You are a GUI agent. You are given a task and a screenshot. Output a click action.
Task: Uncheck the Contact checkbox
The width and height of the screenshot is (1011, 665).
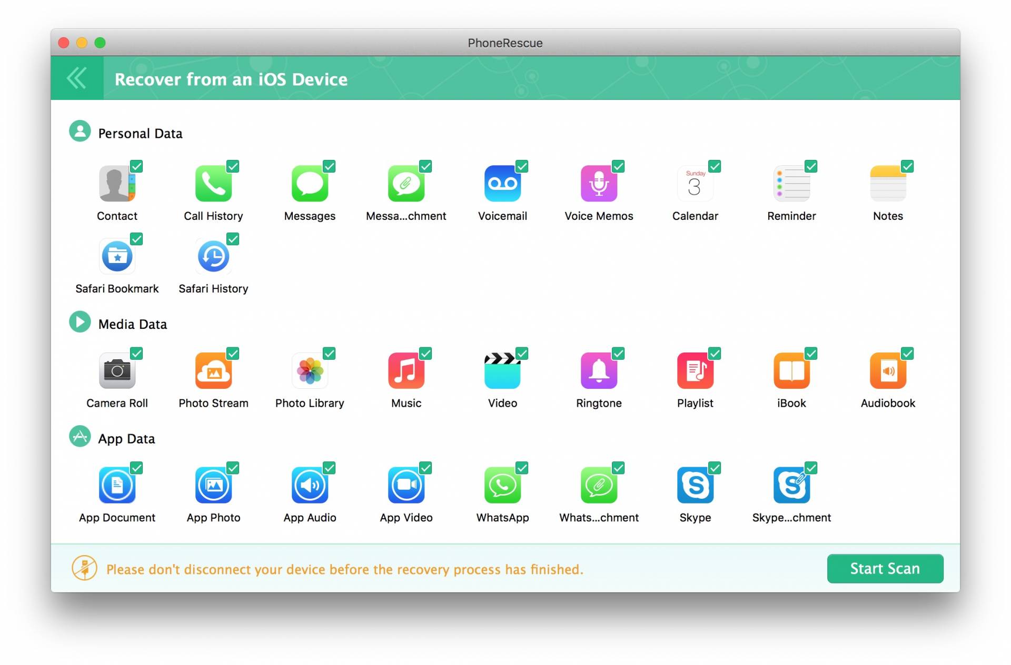[x=136, y=166]
